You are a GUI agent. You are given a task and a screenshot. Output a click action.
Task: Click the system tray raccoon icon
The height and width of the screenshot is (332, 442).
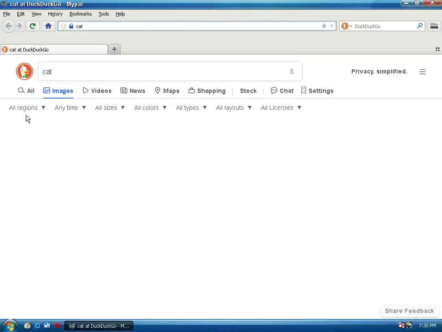coord(409,325)
